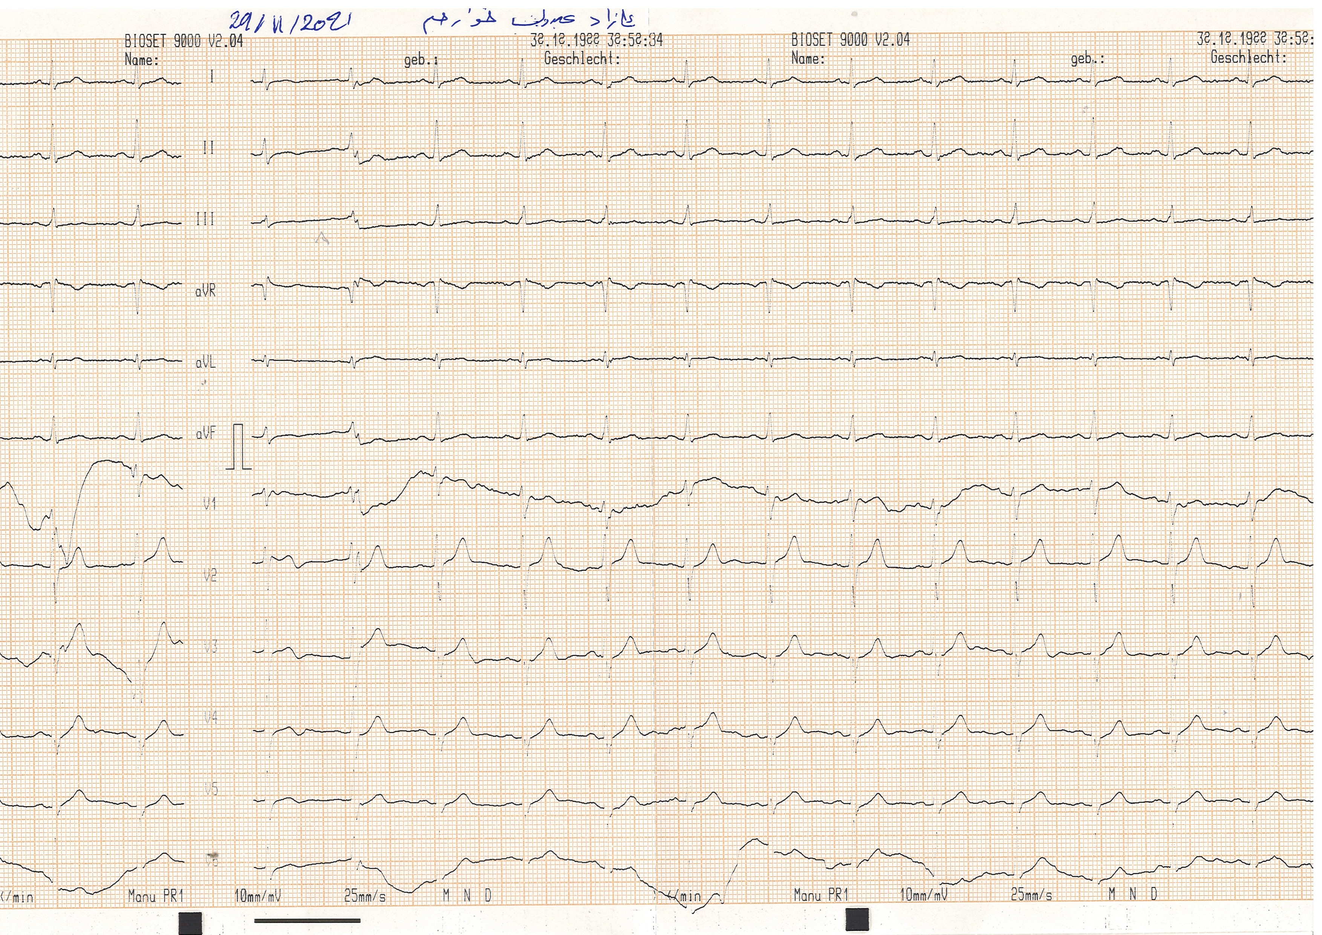Click the second BIOSET 9000 V2.04 header
The height and width of the screenshot is (935, 1322).
click(x=851, y=40)
